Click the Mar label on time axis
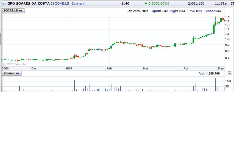Image resolution: width=234 pixels, height=146 pixels. [x=146, y=69]
